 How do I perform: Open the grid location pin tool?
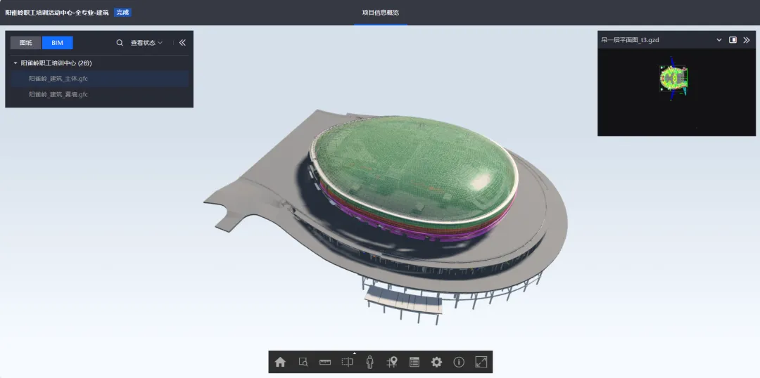(x=392, y=362)
